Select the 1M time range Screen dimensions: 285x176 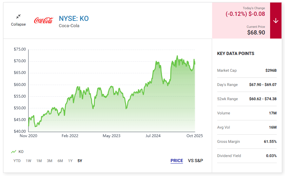tap(39, 161)
